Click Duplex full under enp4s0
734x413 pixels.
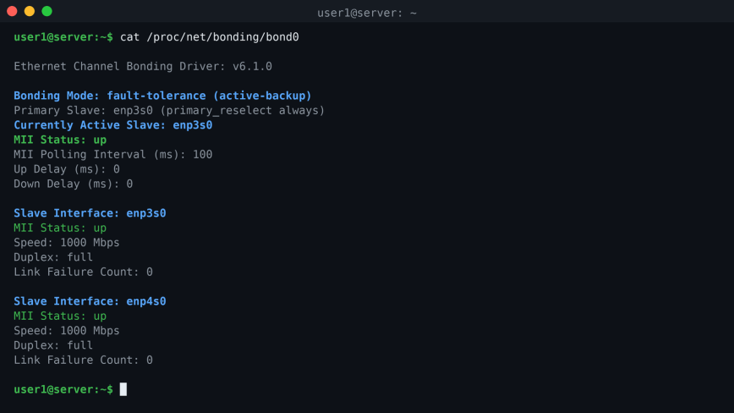pos(53,345)
